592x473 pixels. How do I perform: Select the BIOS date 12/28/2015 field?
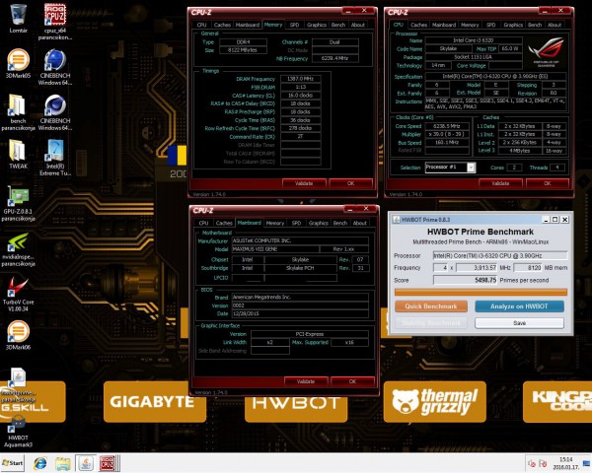300,313
